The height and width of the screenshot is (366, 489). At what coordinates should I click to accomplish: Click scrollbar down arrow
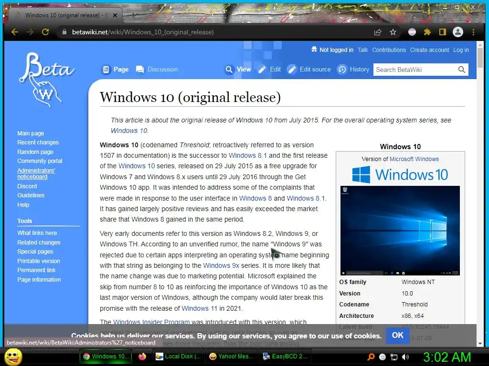click(480, 344)
